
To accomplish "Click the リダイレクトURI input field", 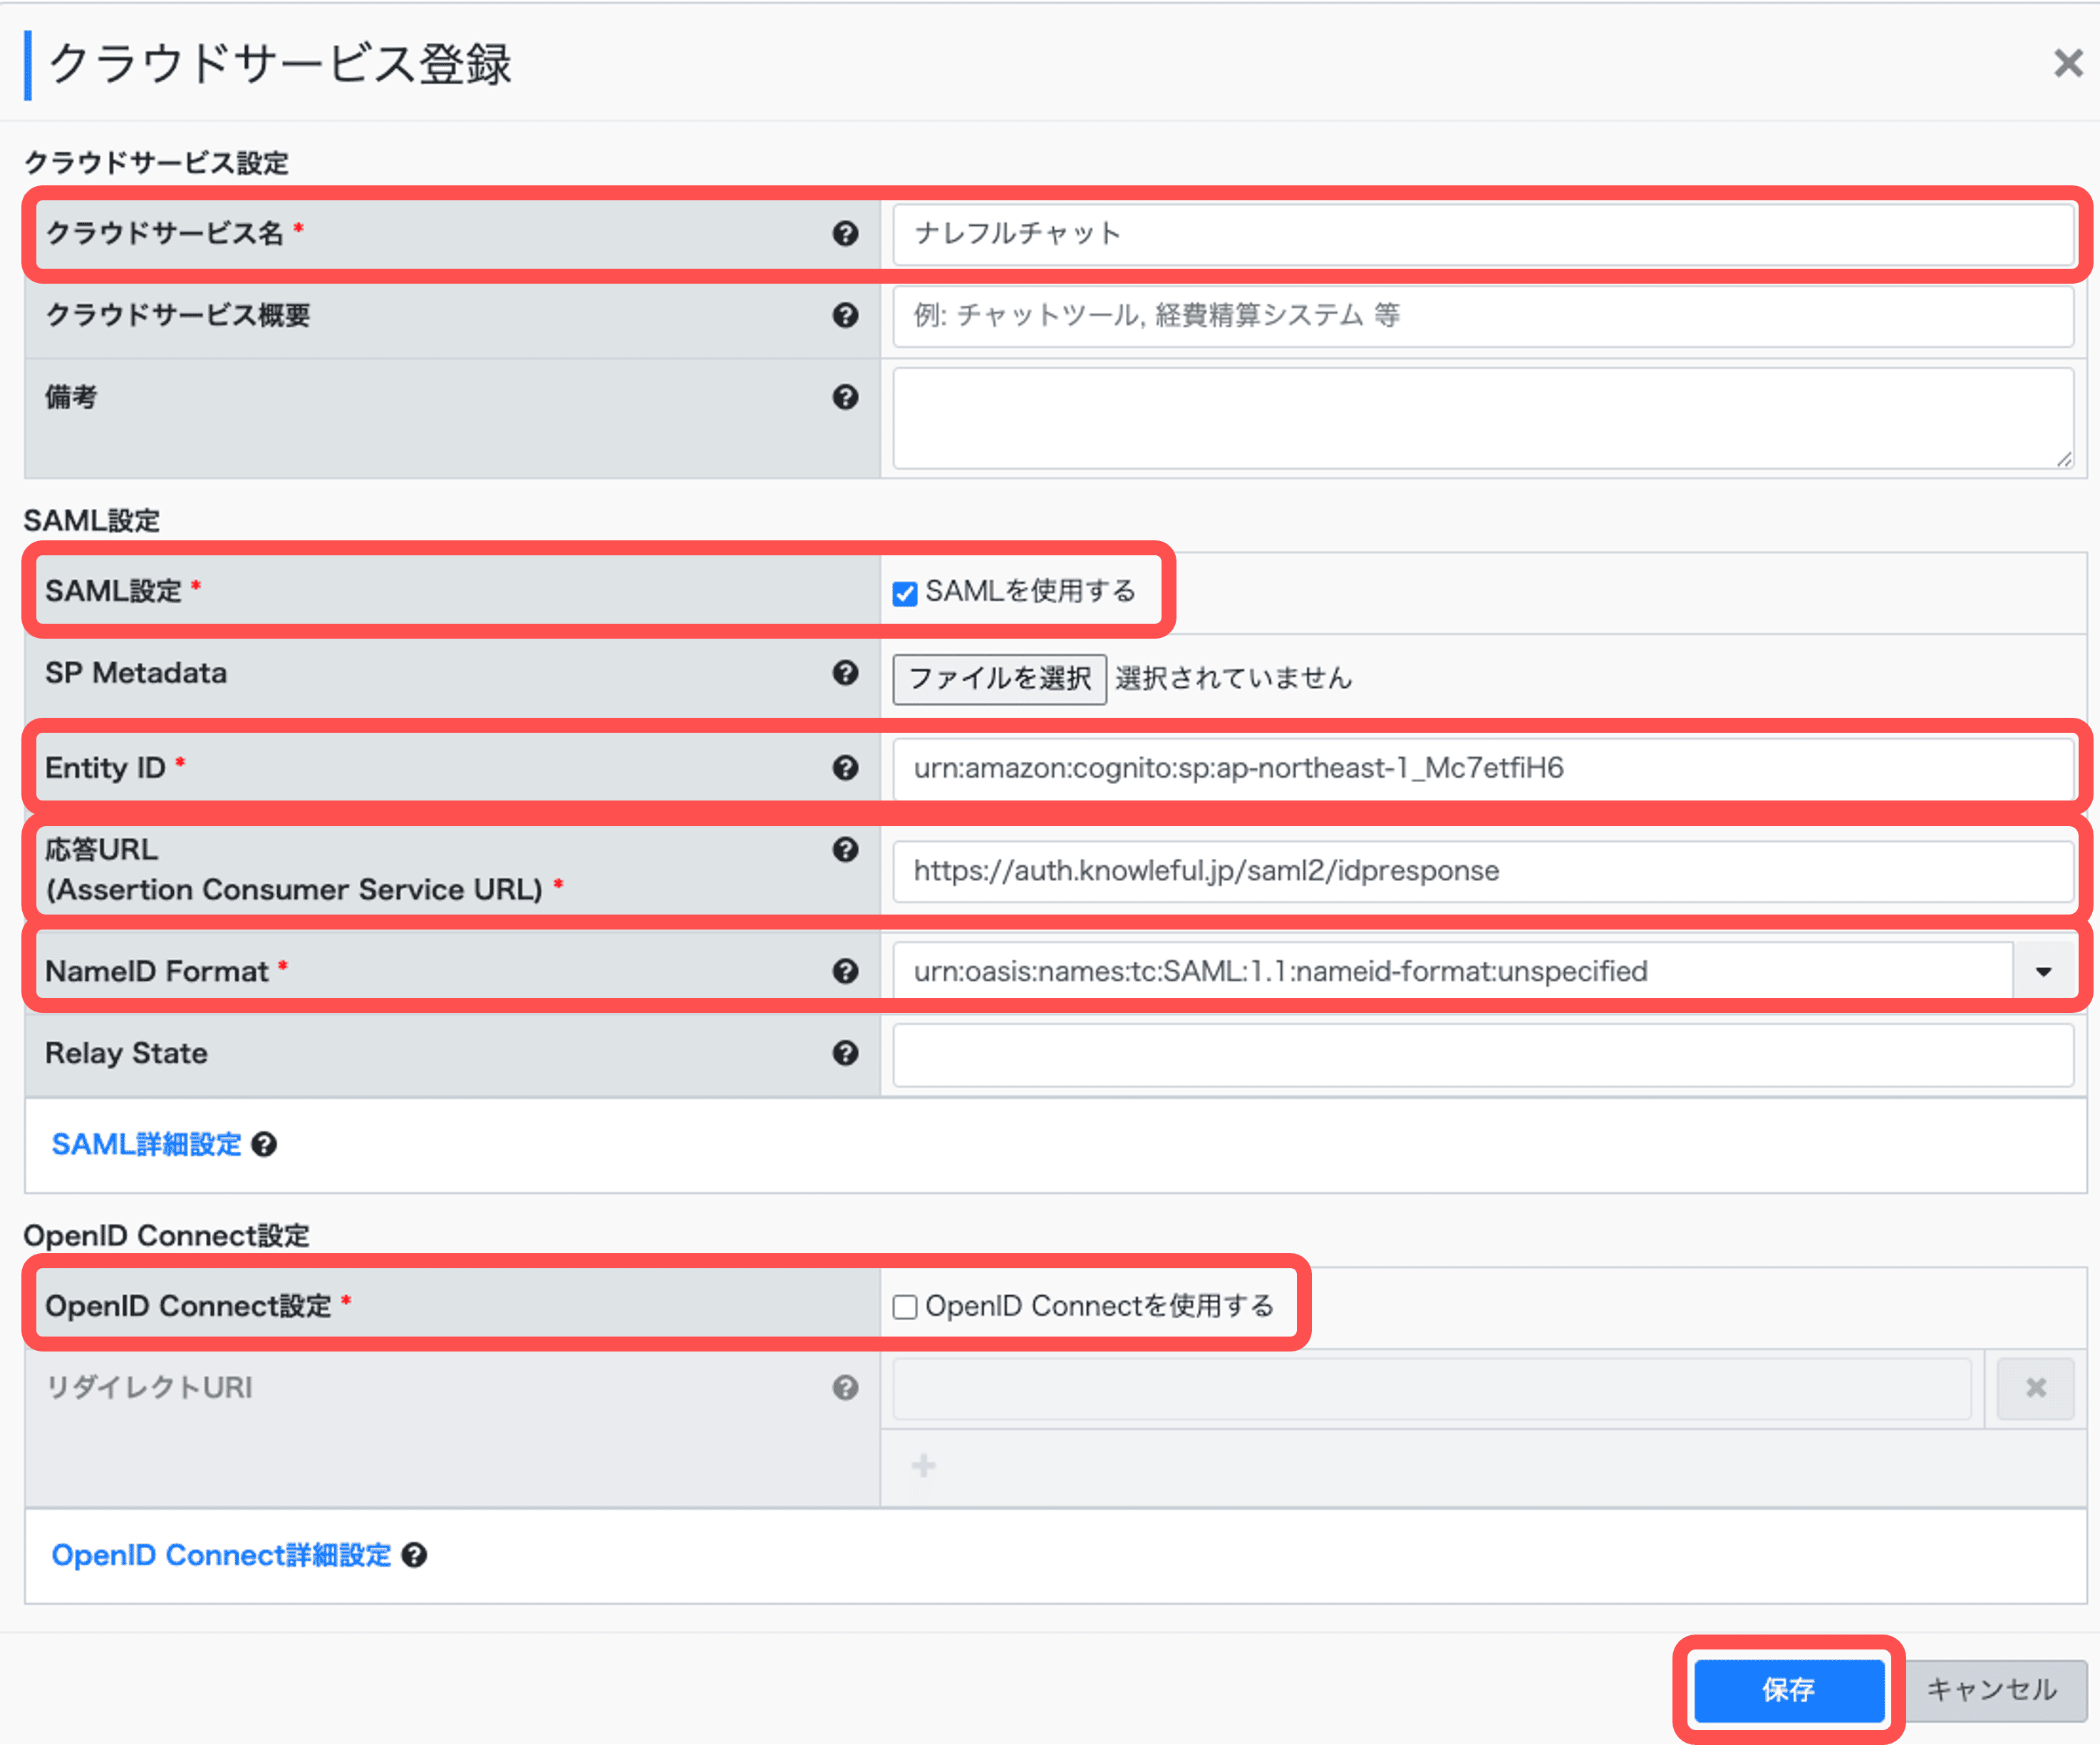I will point(1431,1388).
